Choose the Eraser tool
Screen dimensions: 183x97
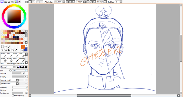4,60
